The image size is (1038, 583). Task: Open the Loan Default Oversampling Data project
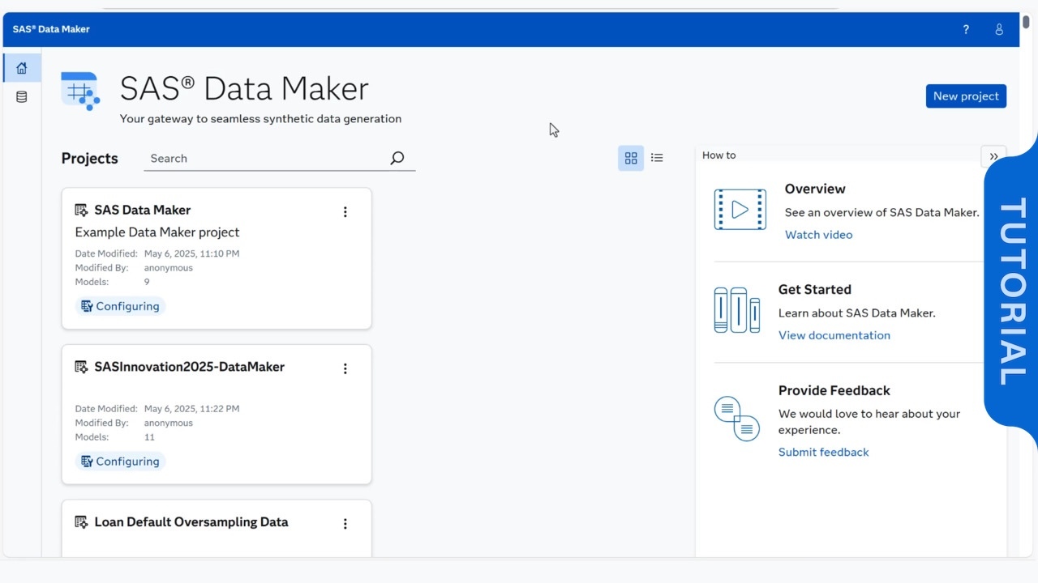(x=191, y=522)
